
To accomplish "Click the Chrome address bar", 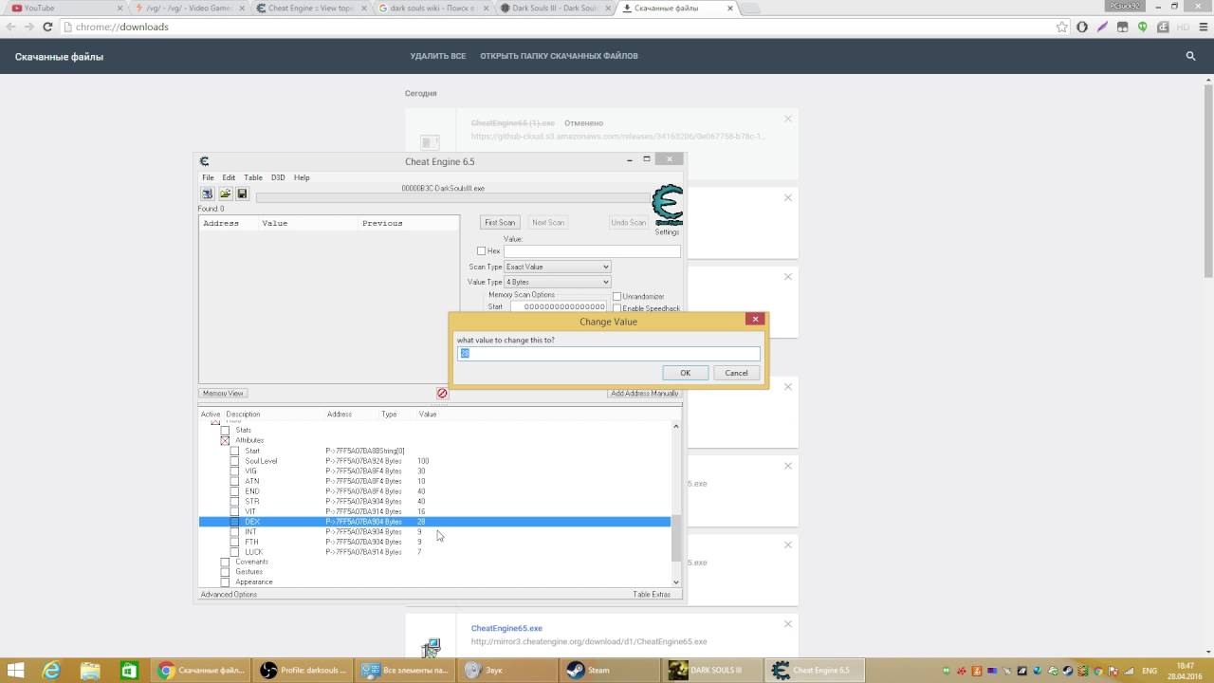I will [x=558, y=27].
